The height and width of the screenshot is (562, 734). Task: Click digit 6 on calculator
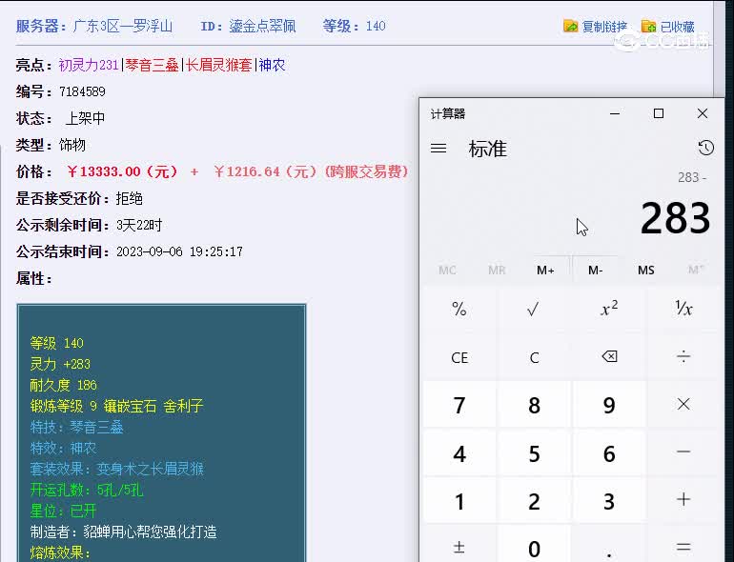point(609,452)
